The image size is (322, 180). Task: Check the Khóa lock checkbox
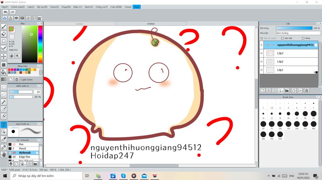click(x=303, y=38)
